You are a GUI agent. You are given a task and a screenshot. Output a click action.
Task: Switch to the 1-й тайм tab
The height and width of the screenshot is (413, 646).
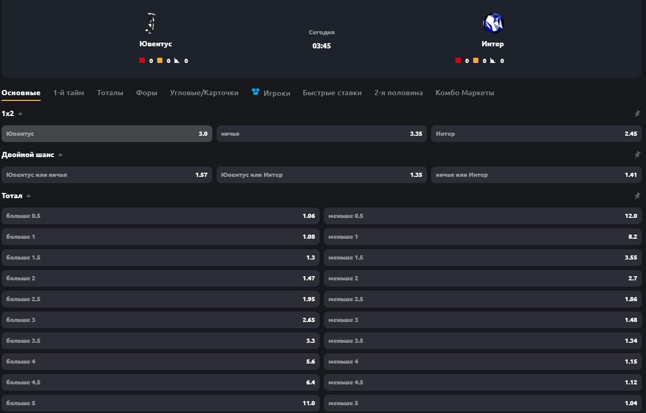(69, 93)
